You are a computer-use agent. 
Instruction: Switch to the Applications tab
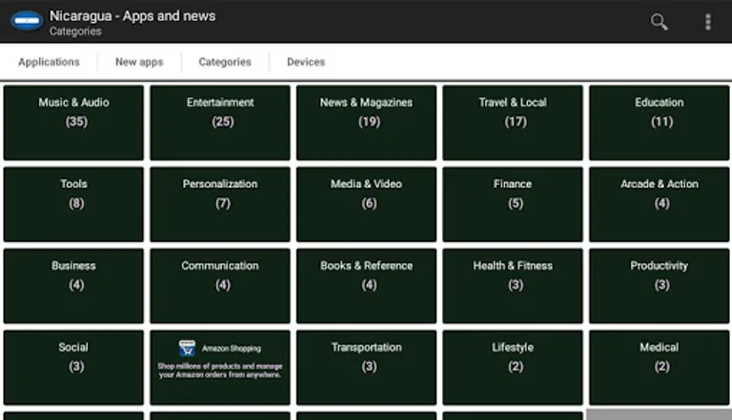[x=49, y=62]
